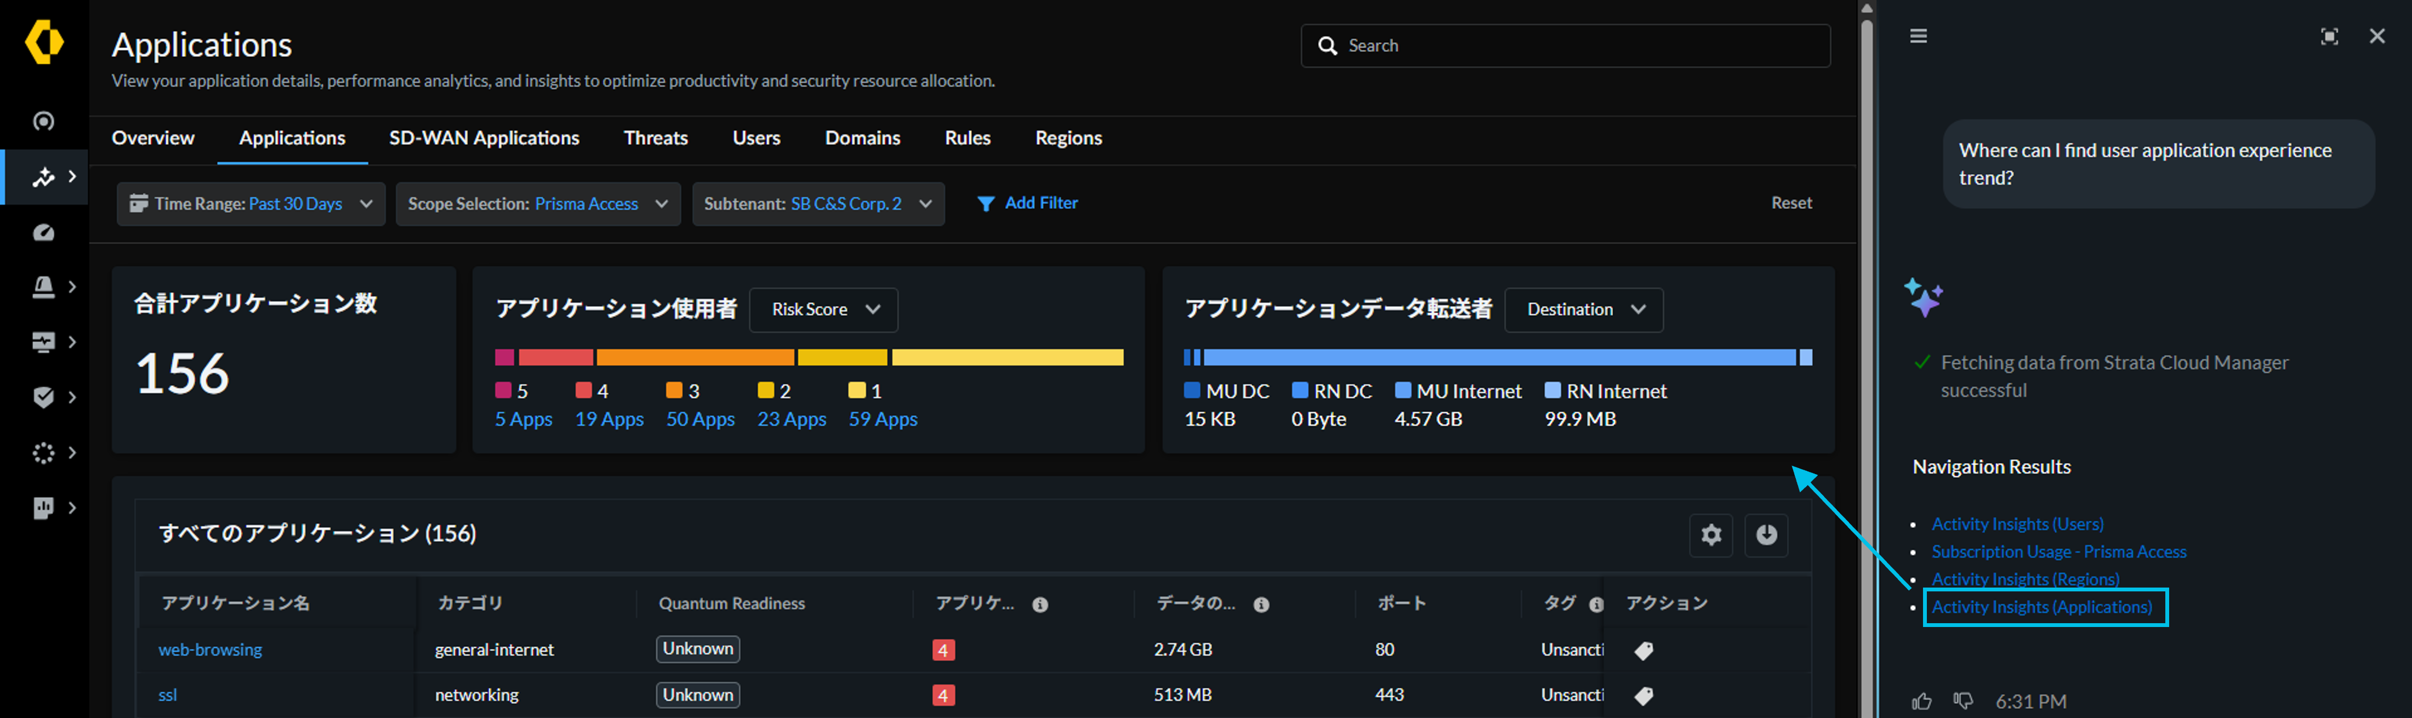
Task: Expand assistant panel to full screen
Action: pyautogui.click(x=2329, y=37)
